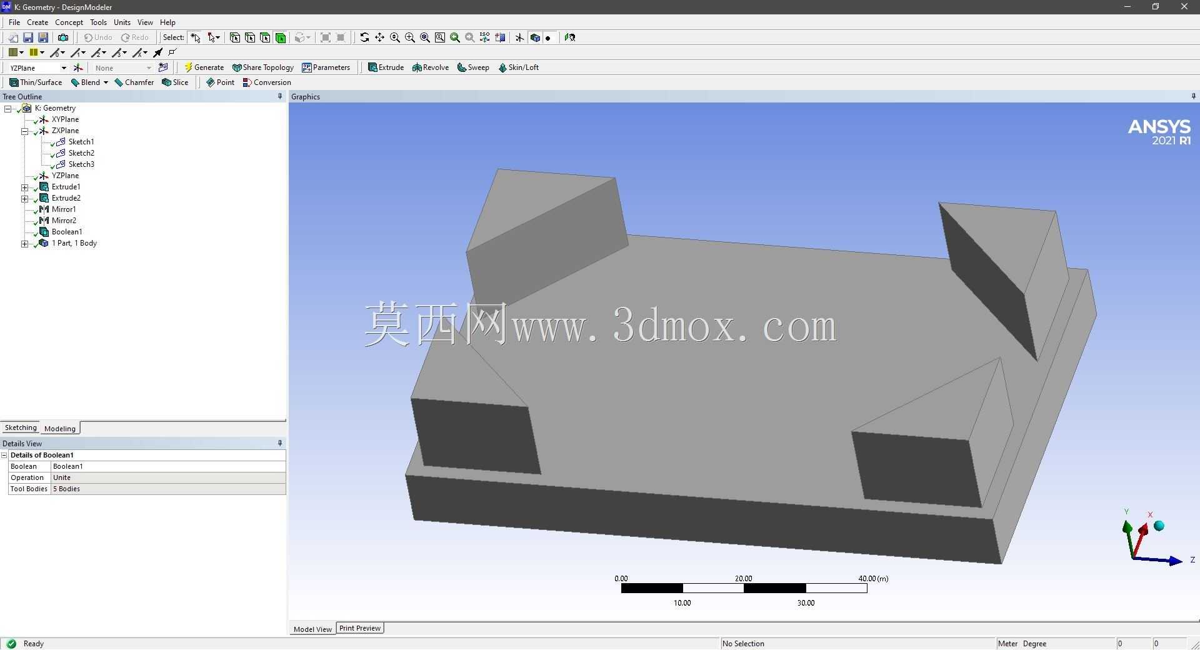Click the Save project icon
Image resolution: width=1200 pixels, height=650 pixels.
click(28, 37)
